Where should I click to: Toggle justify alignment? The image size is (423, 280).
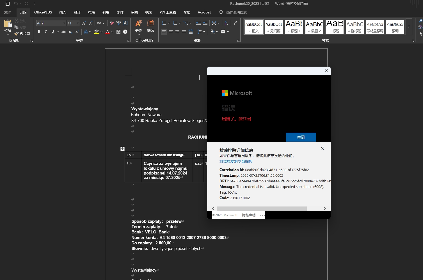[184, 32]
